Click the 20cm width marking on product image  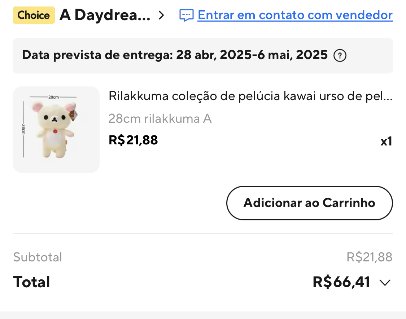point(53,97)
